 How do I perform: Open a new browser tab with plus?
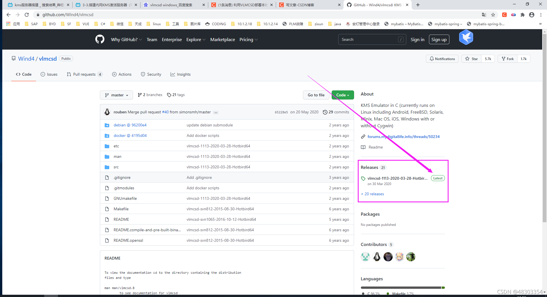click(x=418, y=5)
